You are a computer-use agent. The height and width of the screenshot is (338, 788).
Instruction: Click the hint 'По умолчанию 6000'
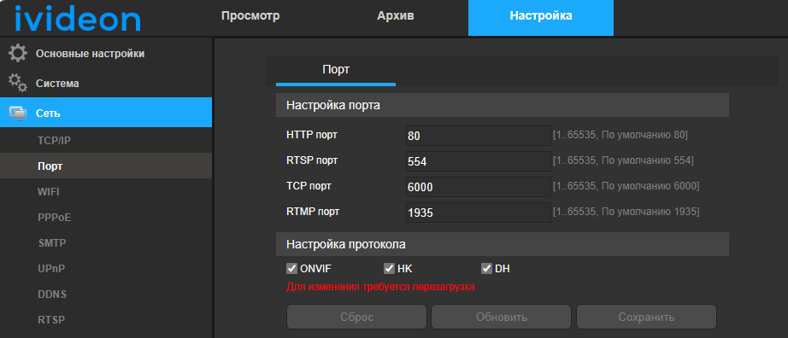650,186
